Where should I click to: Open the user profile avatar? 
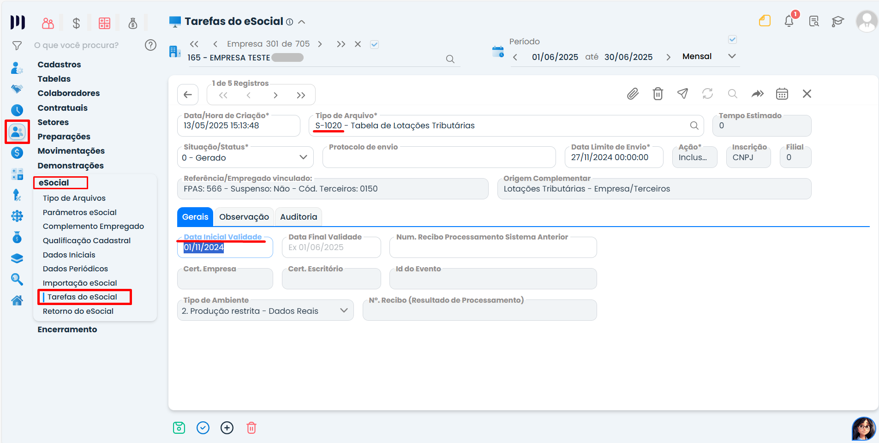pyautogui.click(x=867, y=21)
